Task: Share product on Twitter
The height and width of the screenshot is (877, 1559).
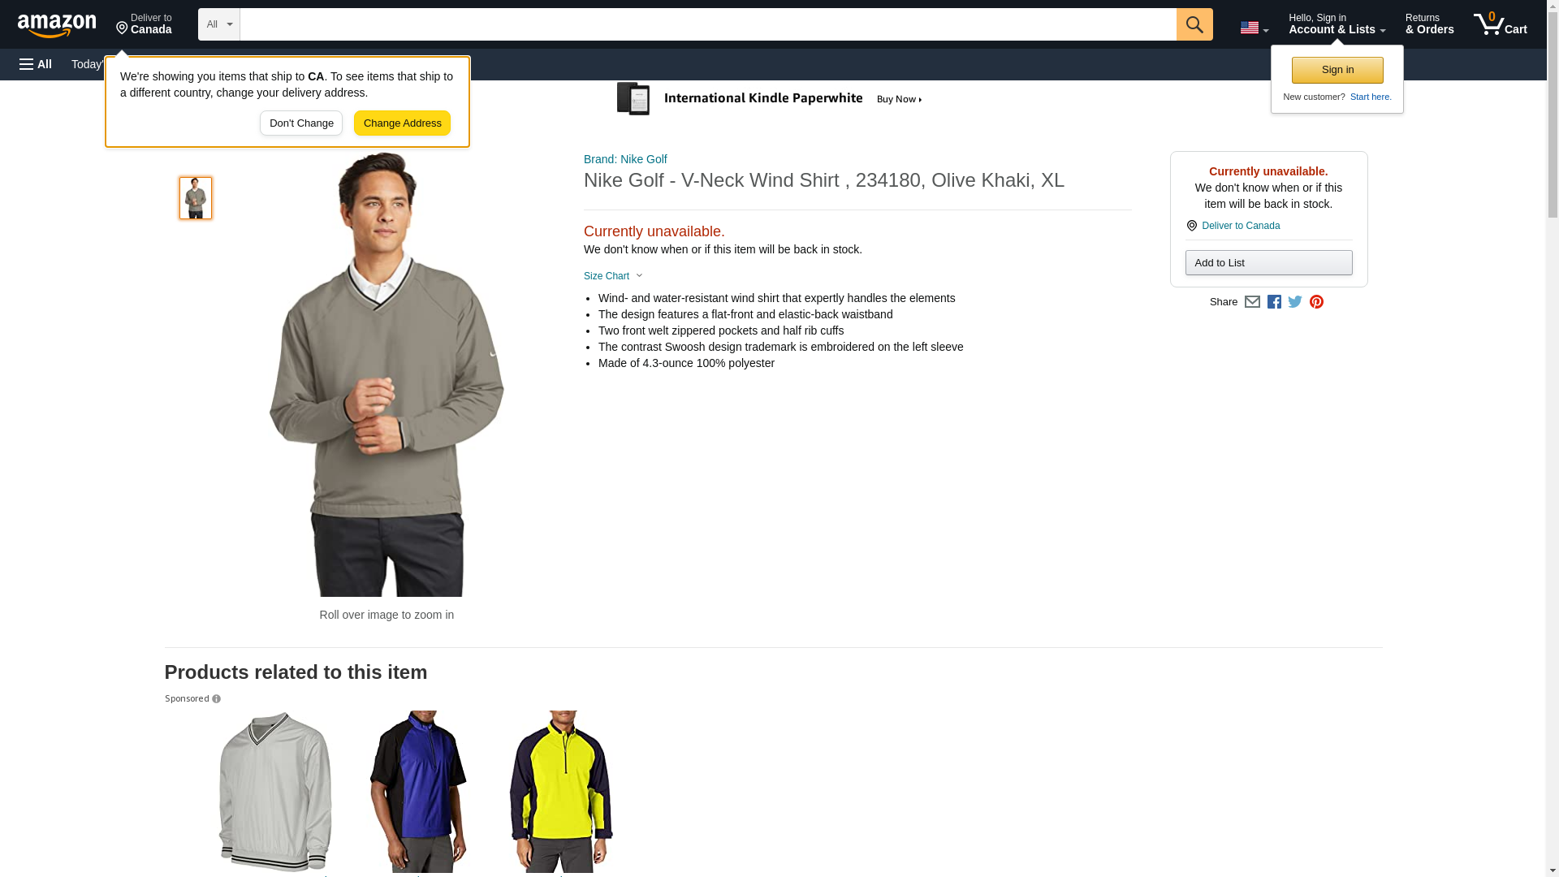Action: pyautogui.click(x=1295, y=302)
